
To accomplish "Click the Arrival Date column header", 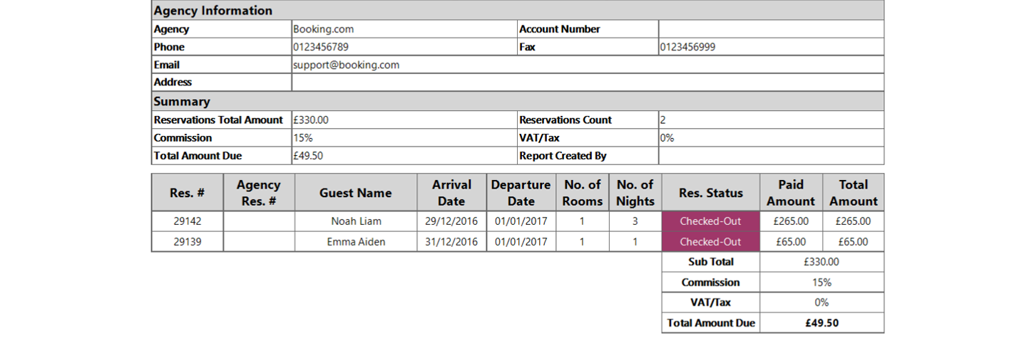I will (451, 193).
